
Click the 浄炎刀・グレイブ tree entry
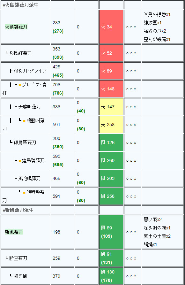pyautogui.click(x=31, y=71)
